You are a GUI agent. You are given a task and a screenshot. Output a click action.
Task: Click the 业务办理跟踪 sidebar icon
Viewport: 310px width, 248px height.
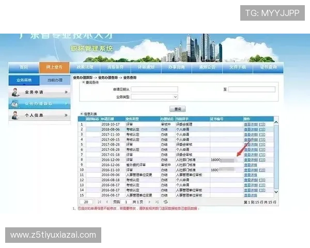click(x=15, y=104)
